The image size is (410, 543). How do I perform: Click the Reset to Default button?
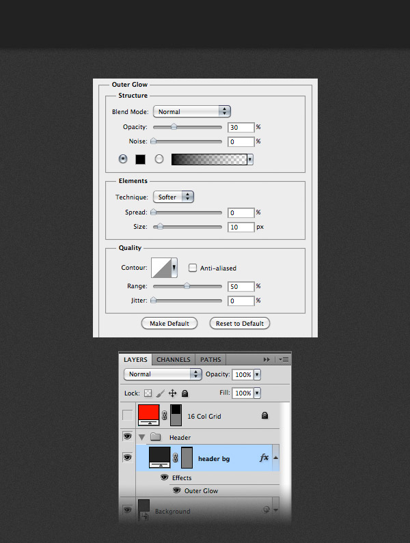point(240,323)
